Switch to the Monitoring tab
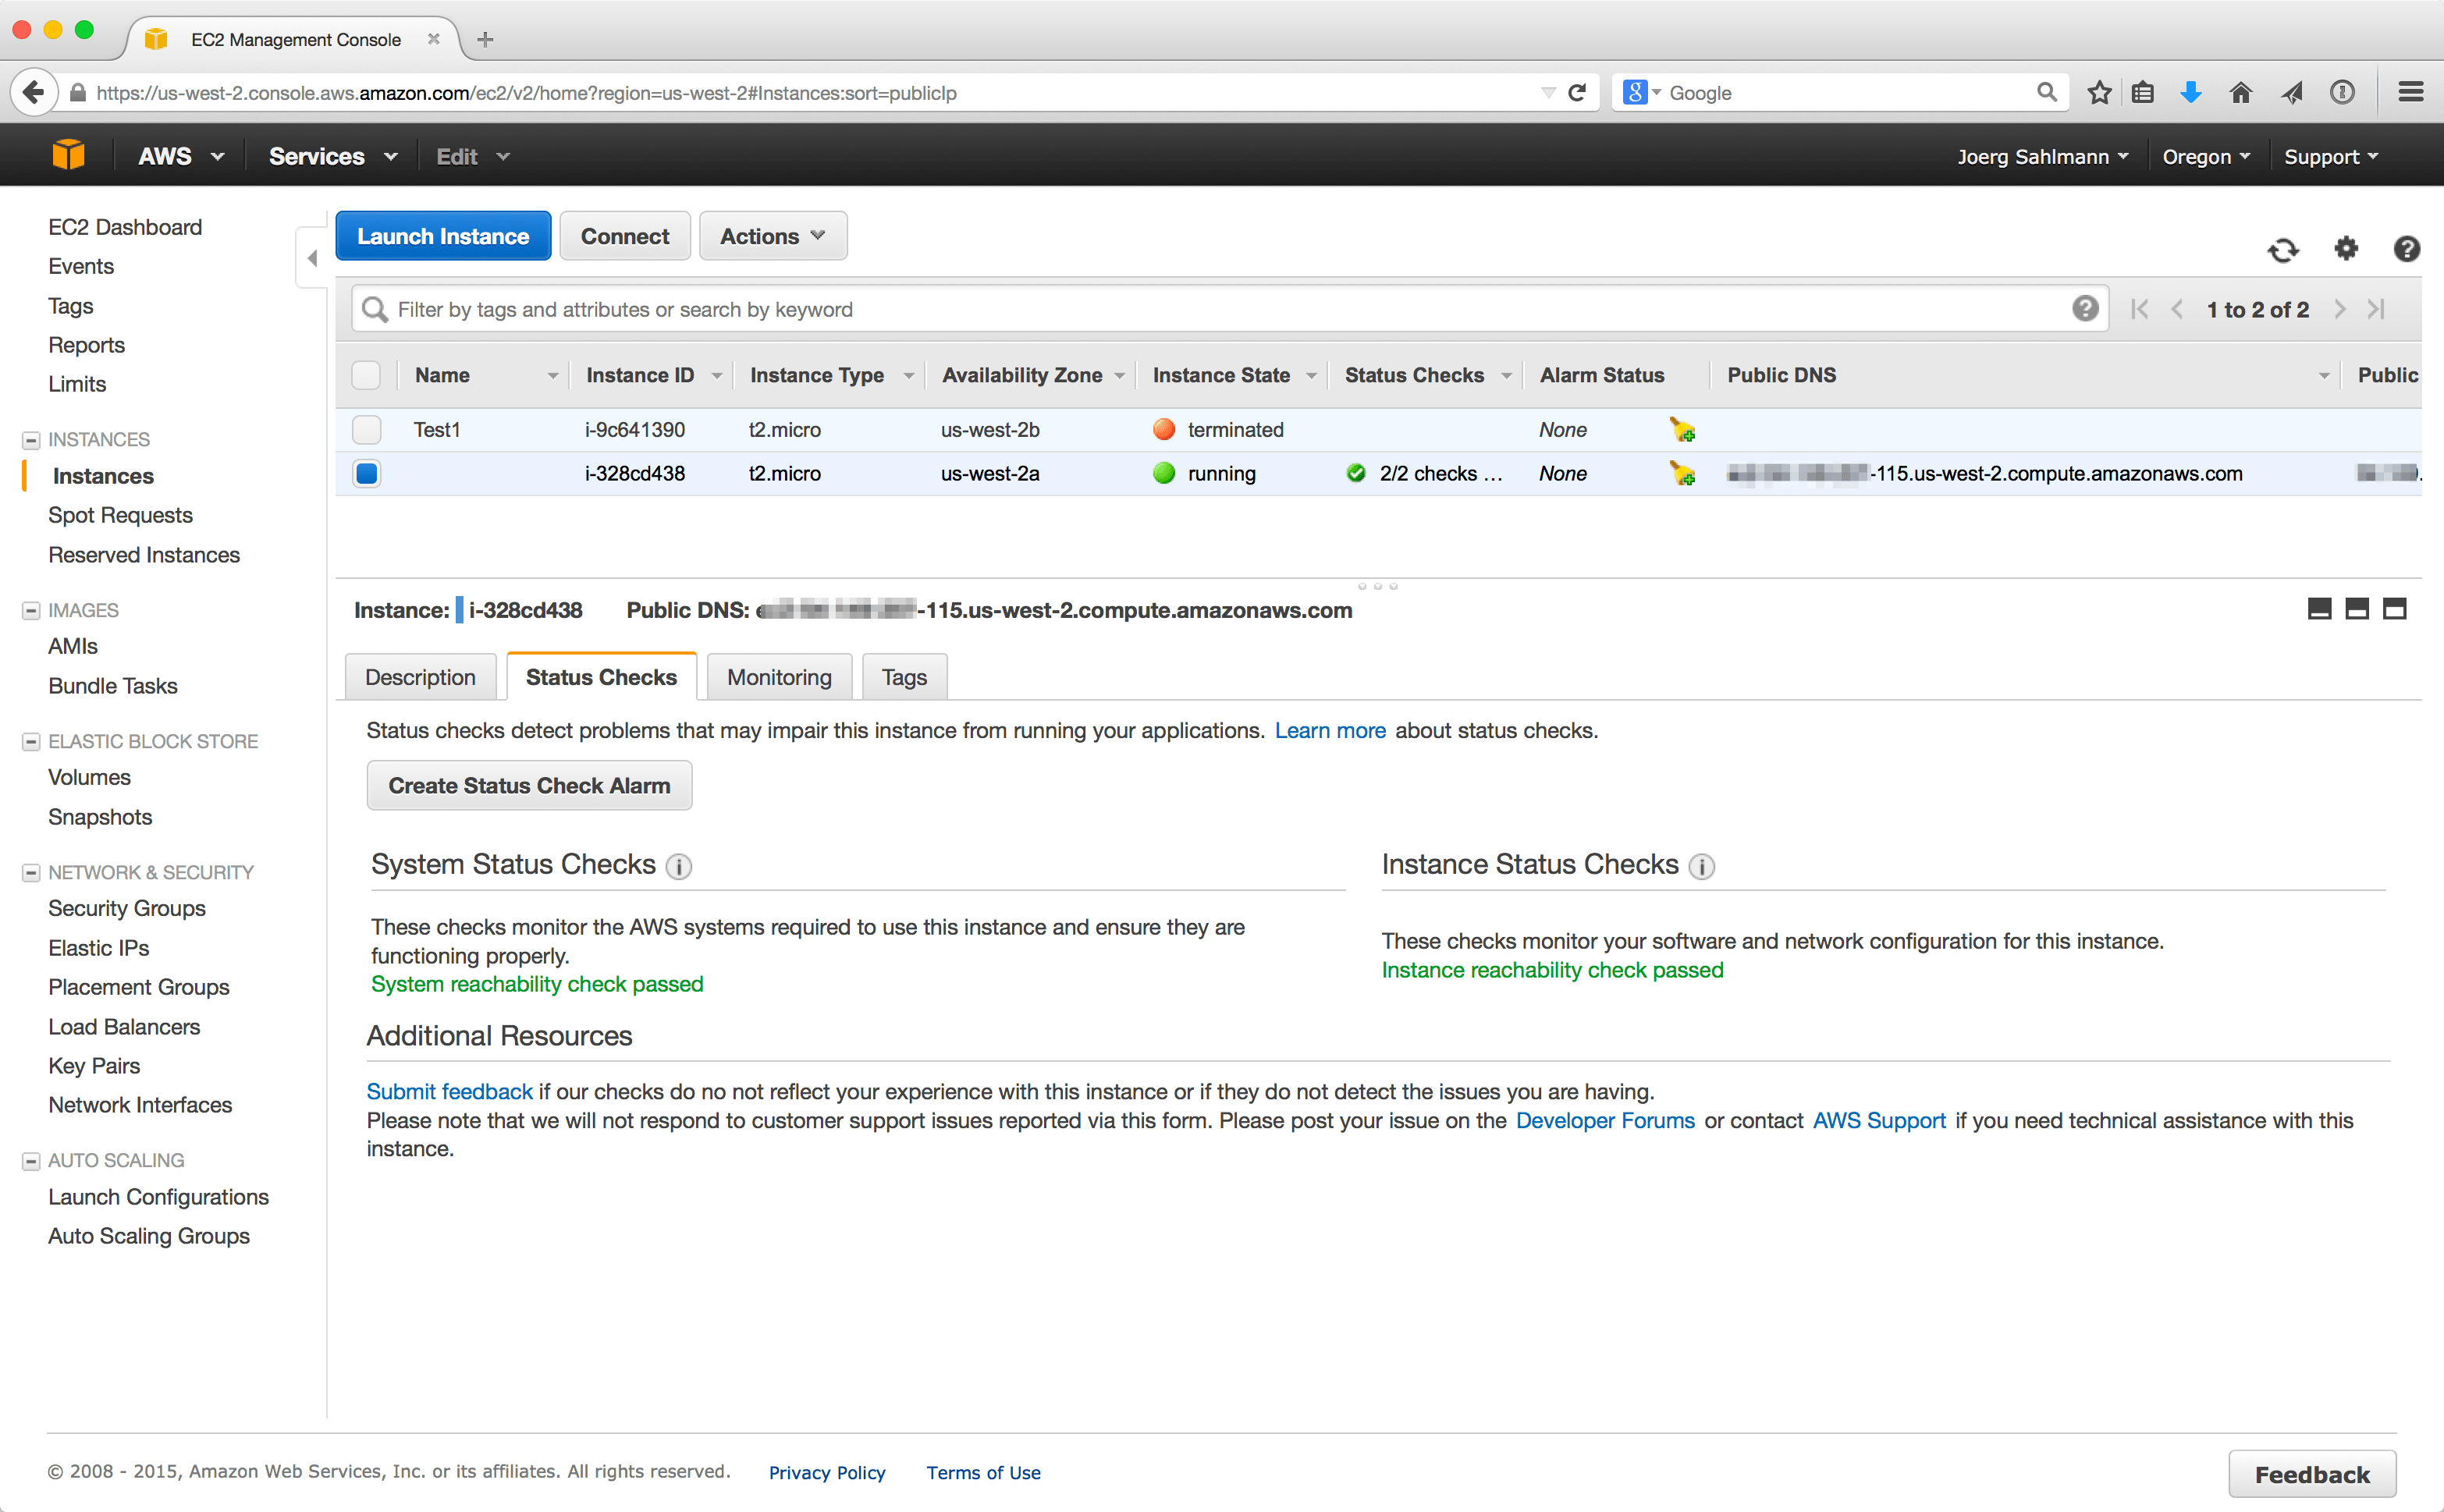Image resolution: width=2444 pixels, height=1512 pixels. [779, 677]
